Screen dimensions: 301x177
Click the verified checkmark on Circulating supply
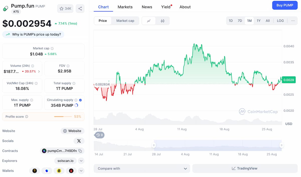point(80,100)
